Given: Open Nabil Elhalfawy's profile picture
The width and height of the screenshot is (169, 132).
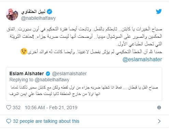Looking at the screenshot, I should point(12,14).
